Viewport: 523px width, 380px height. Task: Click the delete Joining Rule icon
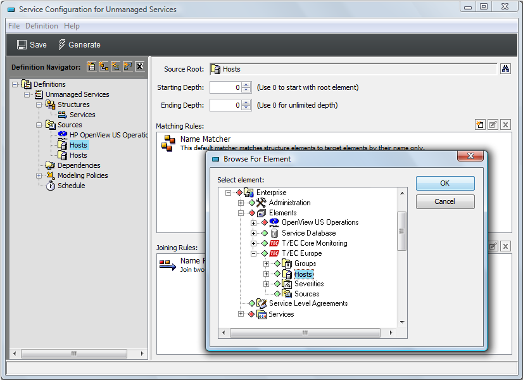click(505, 246)
